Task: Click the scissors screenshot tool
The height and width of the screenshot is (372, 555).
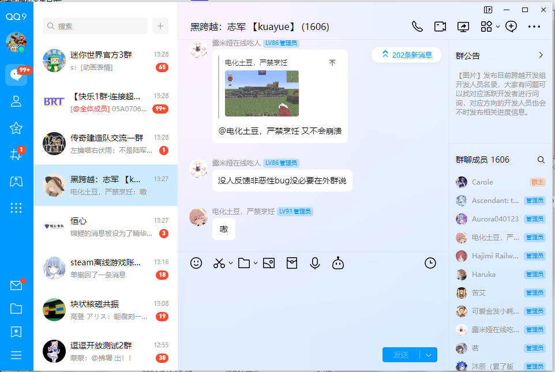Action: click(x=219, y=263)
